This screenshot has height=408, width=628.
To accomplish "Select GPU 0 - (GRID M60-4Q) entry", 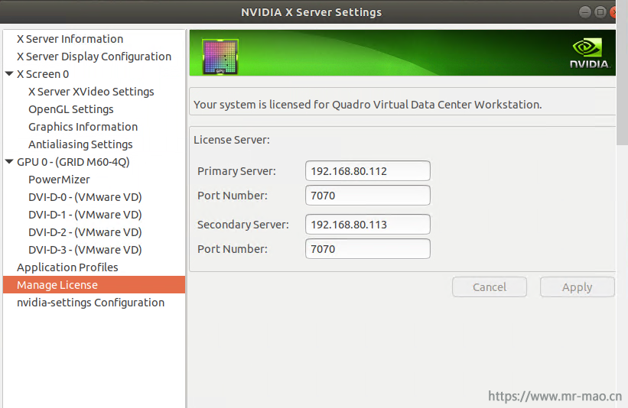I will [73, 163].
